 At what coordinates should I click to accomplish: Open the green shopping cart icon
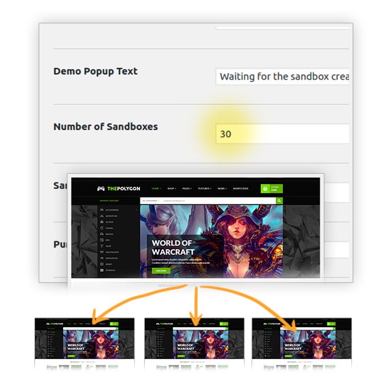point(265,189)
